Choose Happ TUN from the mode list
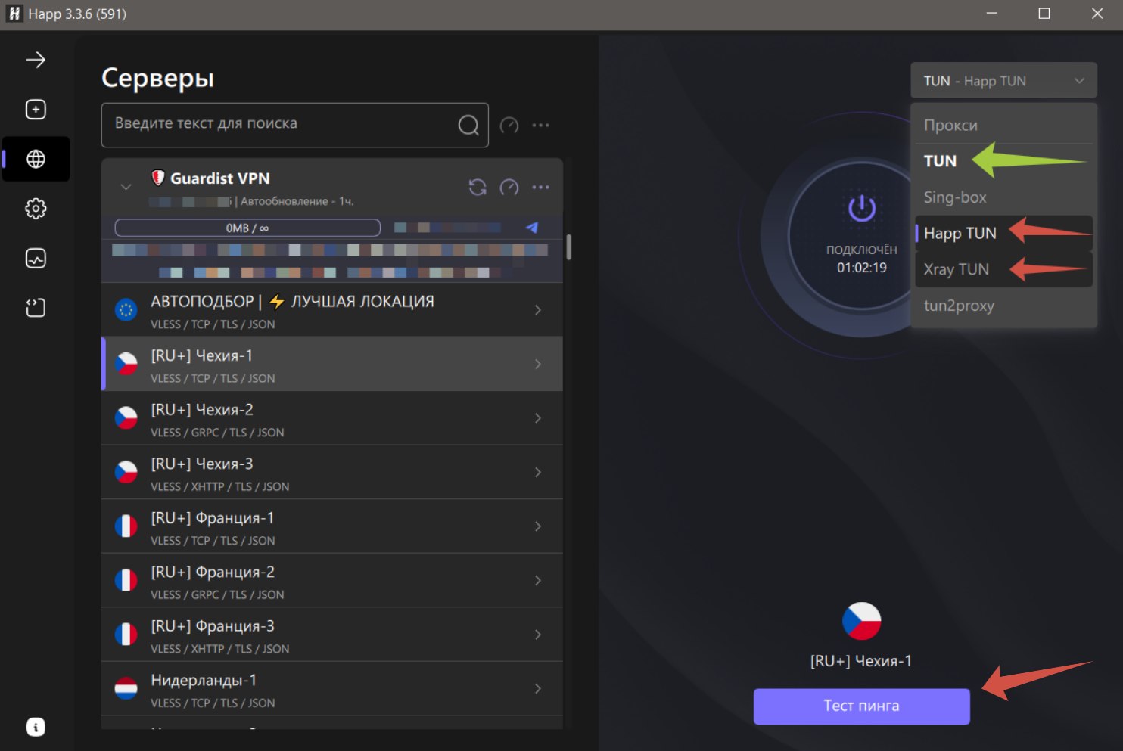 1003,233
